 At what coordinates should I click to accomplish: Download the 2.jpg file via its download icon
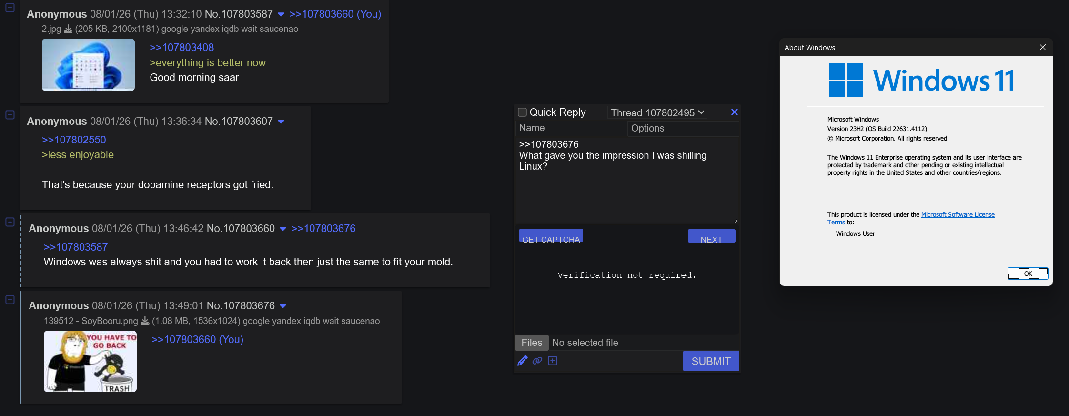coord(68,29)
